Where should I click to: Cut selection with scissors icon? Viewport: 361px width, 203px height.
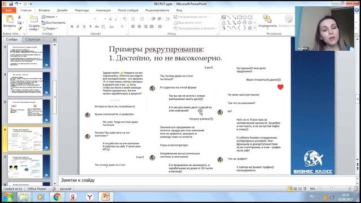(x=19, y=17)
